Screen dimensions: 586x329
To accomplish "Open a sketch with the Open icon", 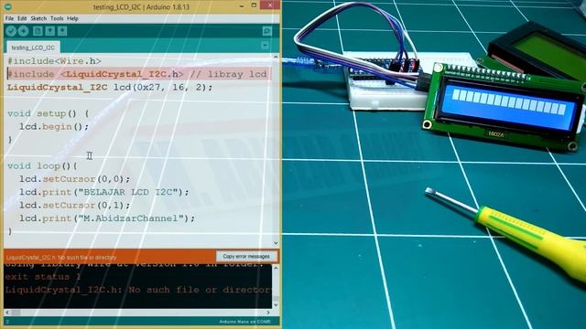I will (x=49, y=31).
